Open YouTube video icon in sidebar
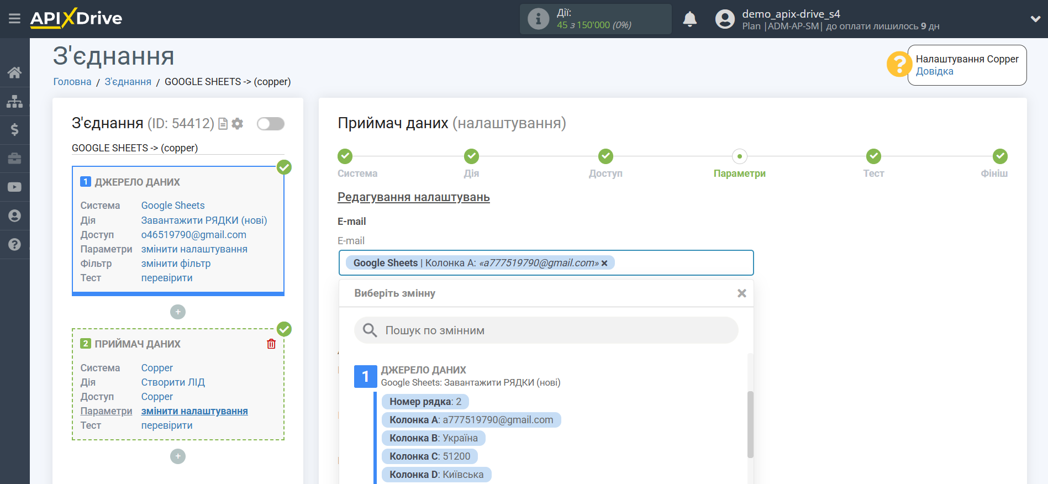Image resolution: width=1048 pixels, height=484 pixels. tap(15, 187)
